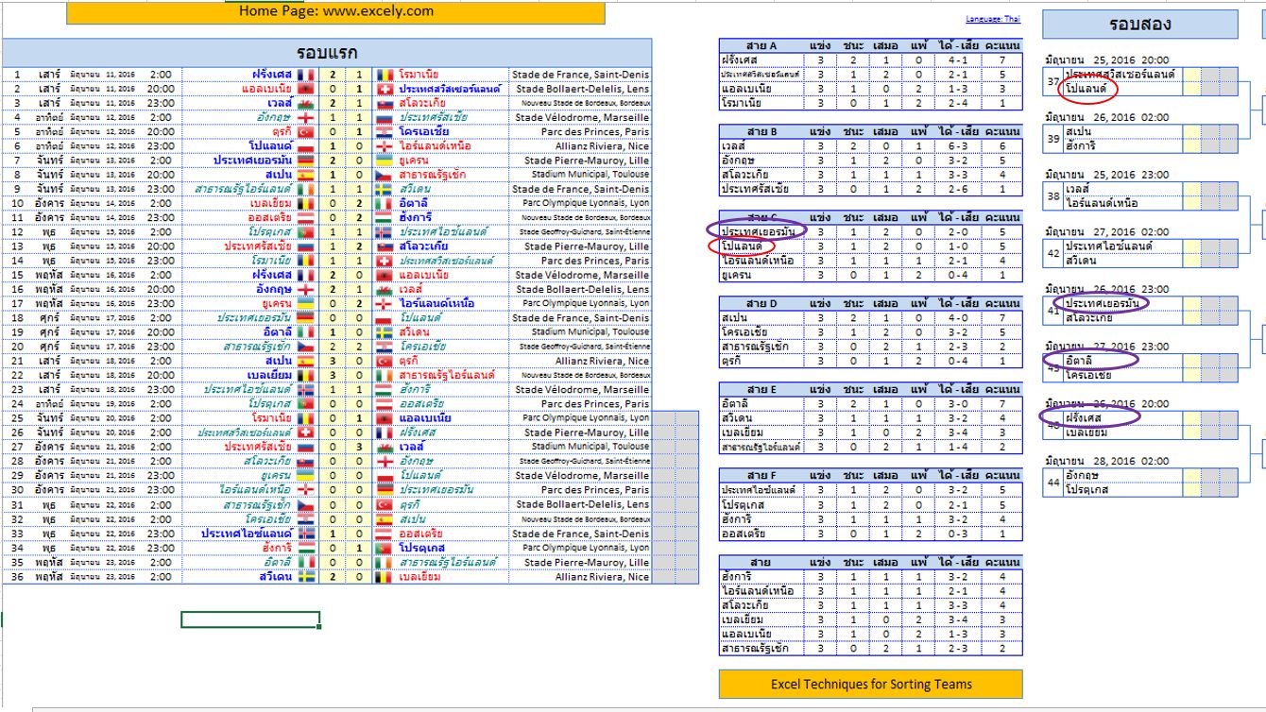Select 'คะแนน' column header in สาย A table
Screen dimensions: 1266x712
[x=1001, y=45]
